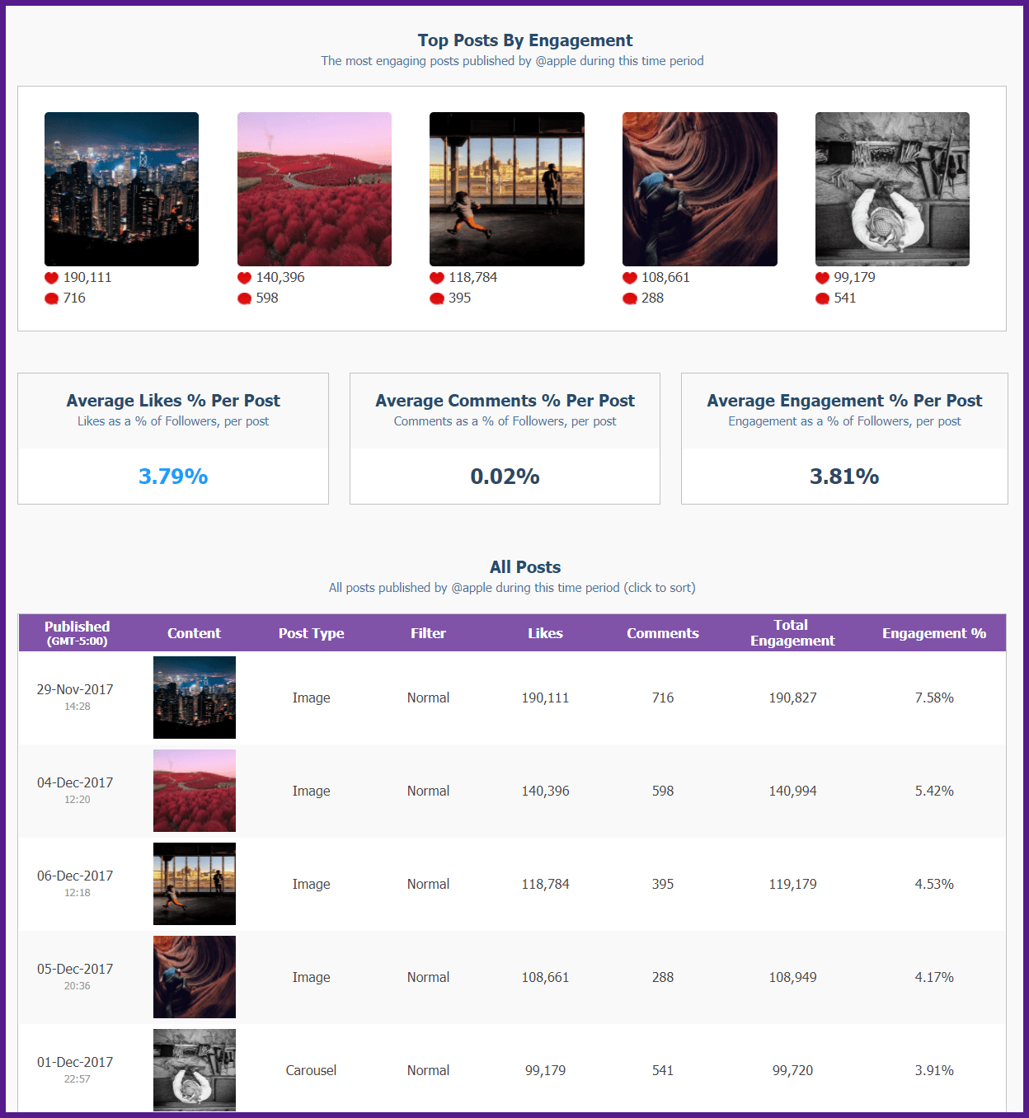Viewport: 1029px width, 1118px height.
Task: Click the black-and-white thumbnail in table row
Action: tap(195, 1069)
